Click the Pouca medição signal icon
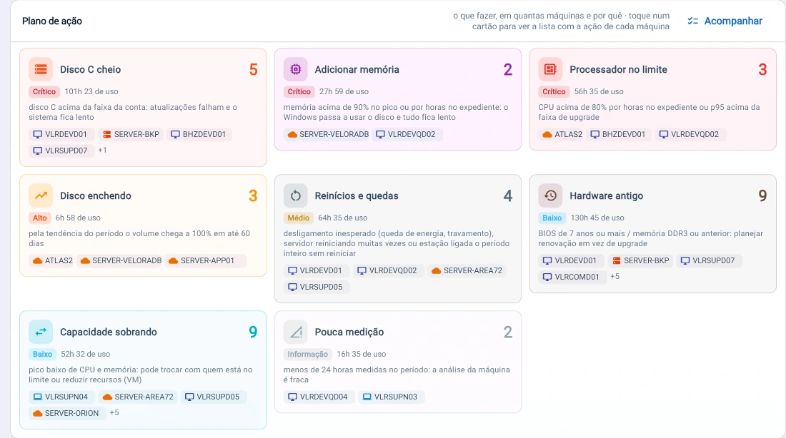 click(295, 332)
